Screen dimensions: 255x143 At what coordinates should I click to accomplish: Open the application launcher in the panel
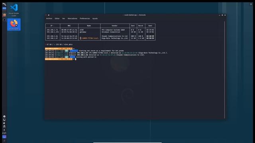[4, 4]
